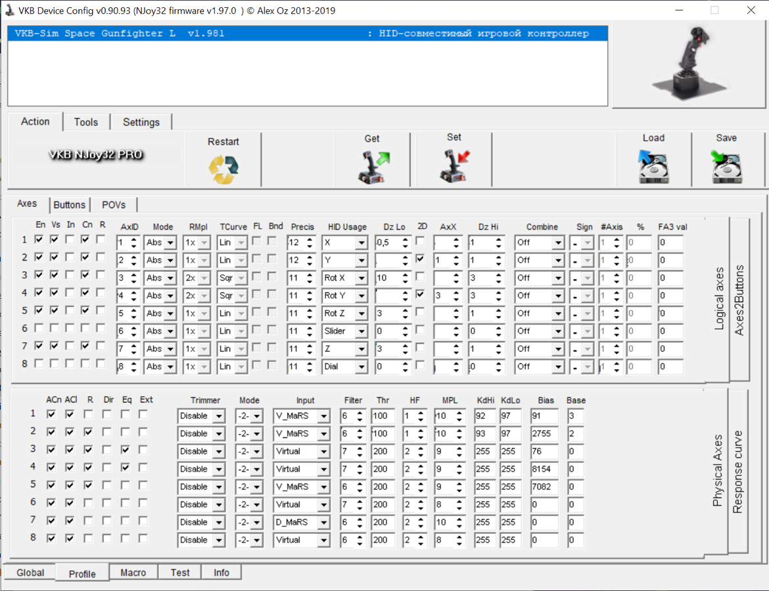This screenshot has width=769, height=591.
Task: Click the app icon in title bar
Action: pos(9,11)
